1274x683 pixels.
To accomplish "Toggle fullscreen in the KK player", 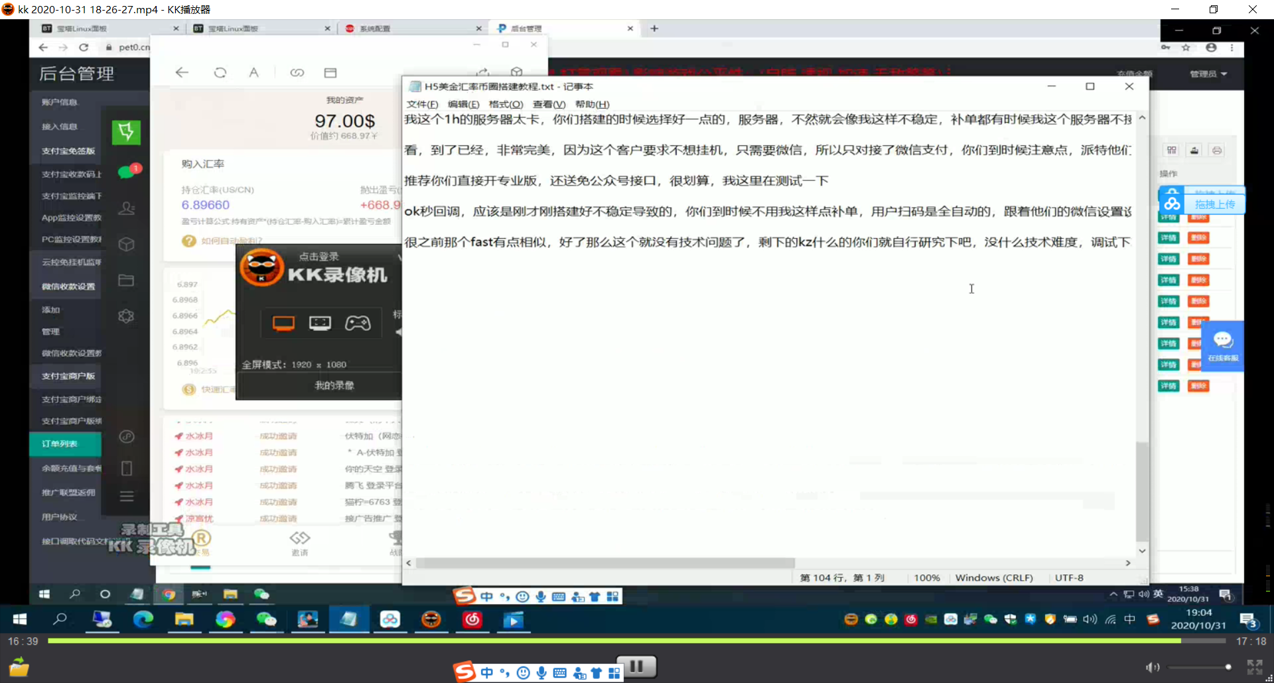I will click(x=1254, y=667).
